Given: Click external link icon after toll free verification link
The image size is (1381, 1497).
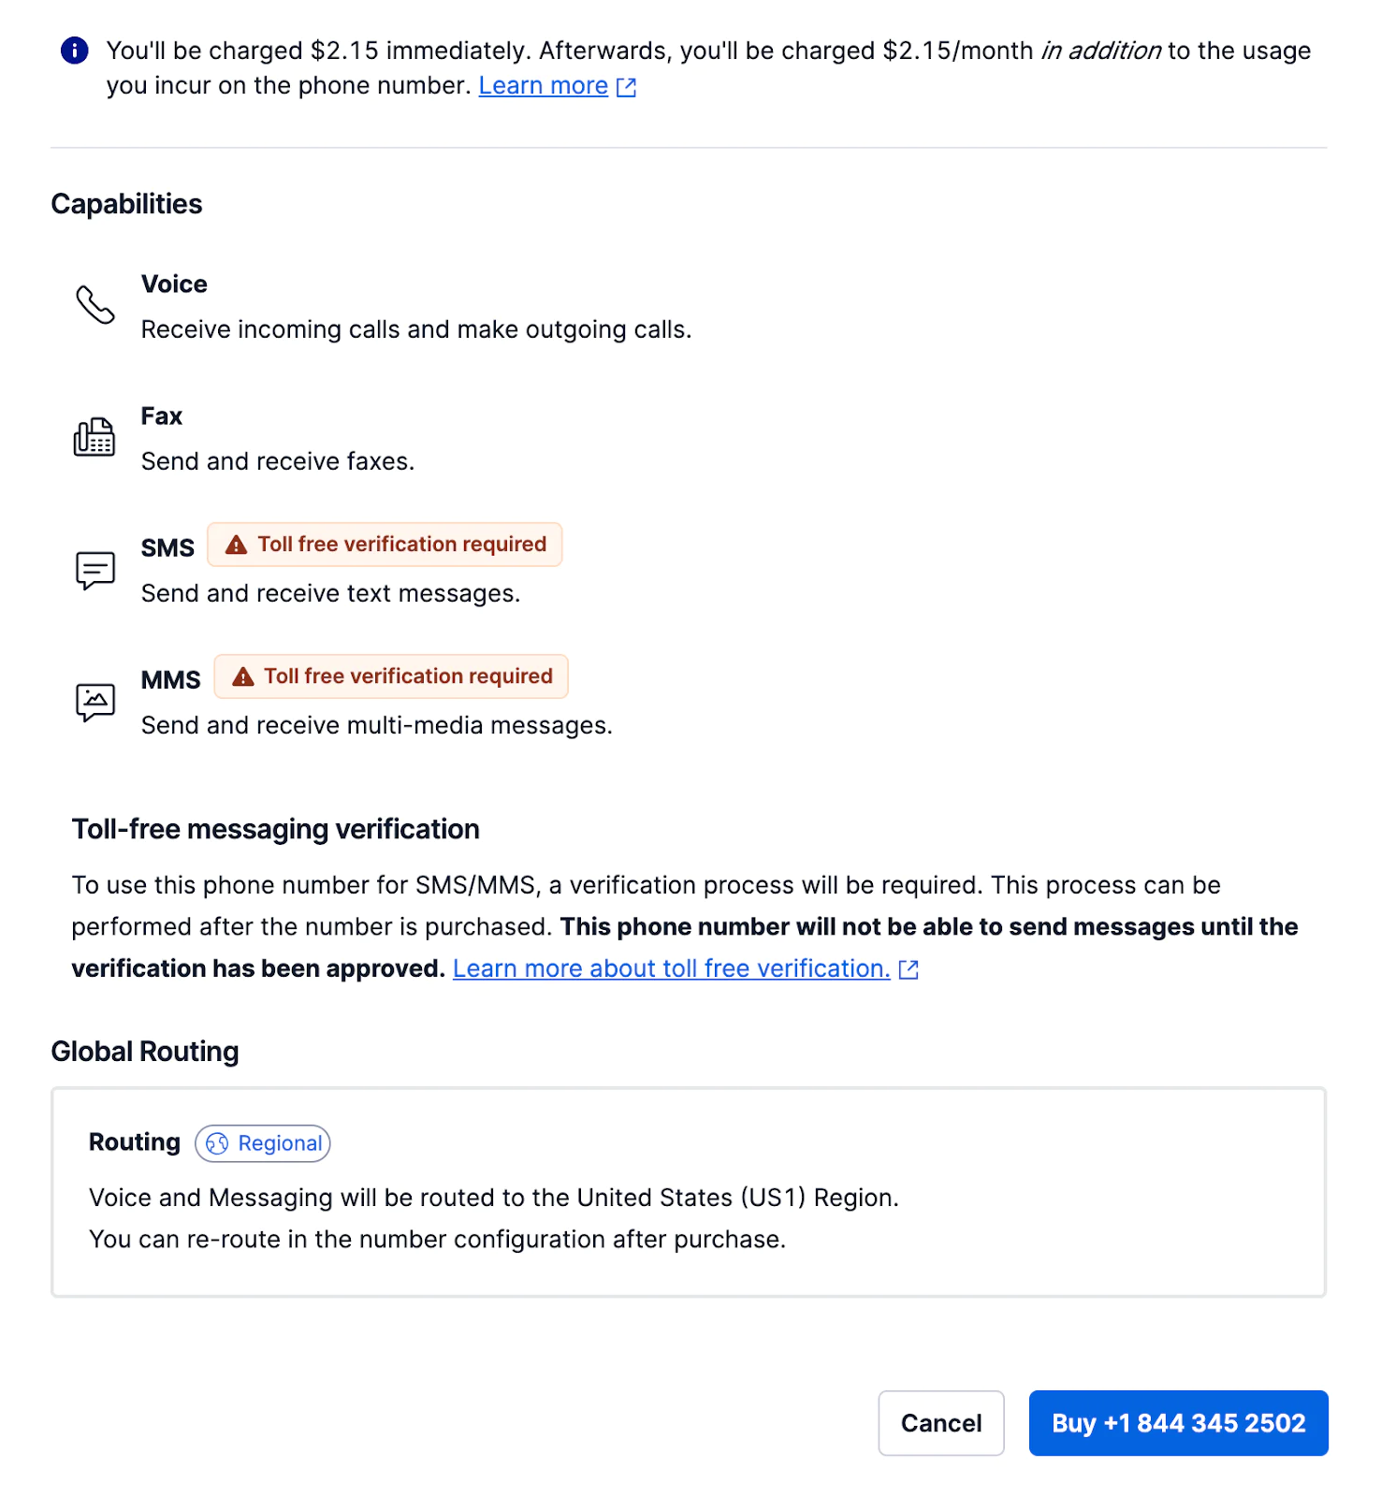Looking at the screenshot, I should tap(909, 969).
